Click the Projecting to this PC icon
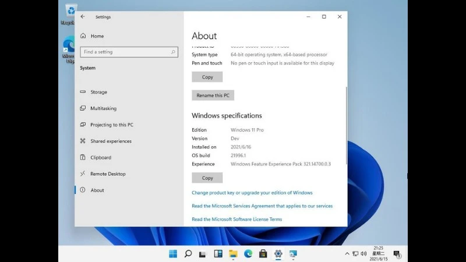Image resolution: width=466 pixels, height=262 pixels. 83,125
